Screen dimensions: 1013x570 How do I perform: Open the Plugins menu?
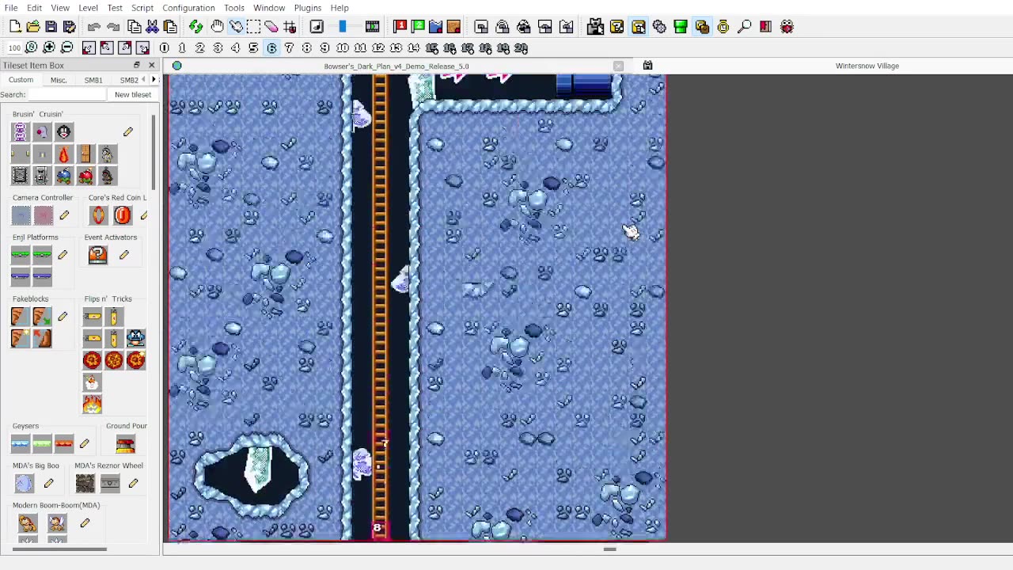click(x=308, y=8)
